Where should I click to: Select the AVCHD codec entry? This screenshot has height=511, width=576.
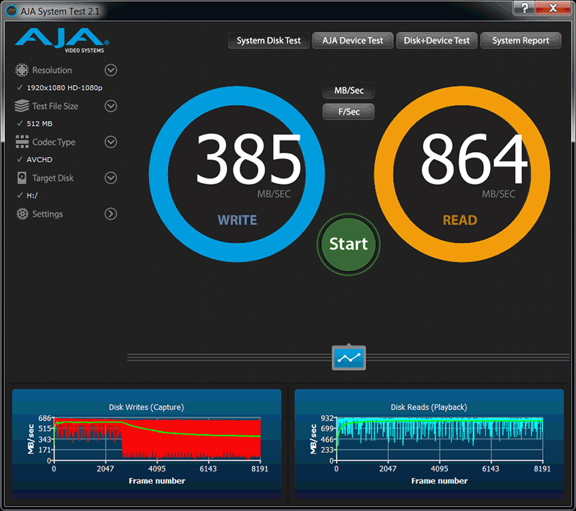(35, 160)
